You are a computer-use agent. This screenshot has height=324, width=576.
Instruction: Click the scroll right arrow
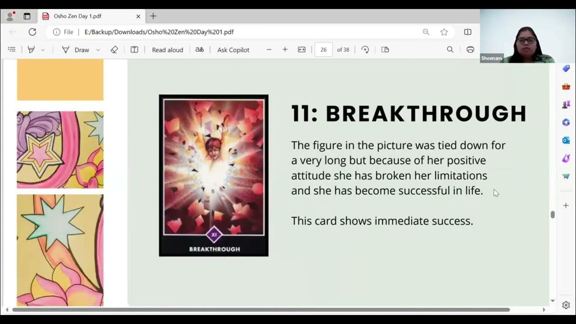[544, 310]
